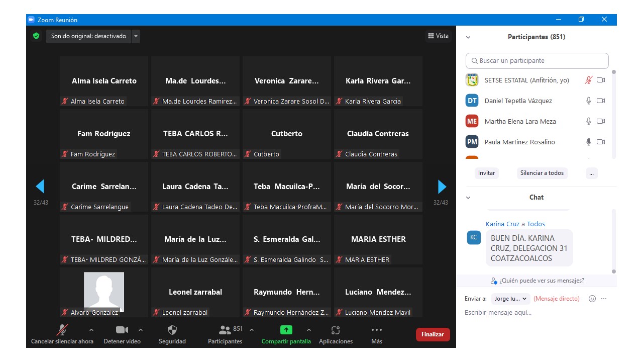Viewport: 643px width, 362px height.
Task: Go to the previous participant page arrow
Action: (40, 187)
